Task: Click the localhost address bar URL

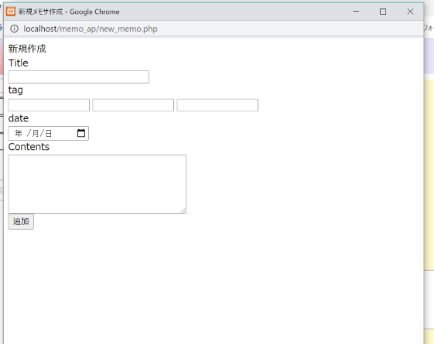Action: click(91, 29)
